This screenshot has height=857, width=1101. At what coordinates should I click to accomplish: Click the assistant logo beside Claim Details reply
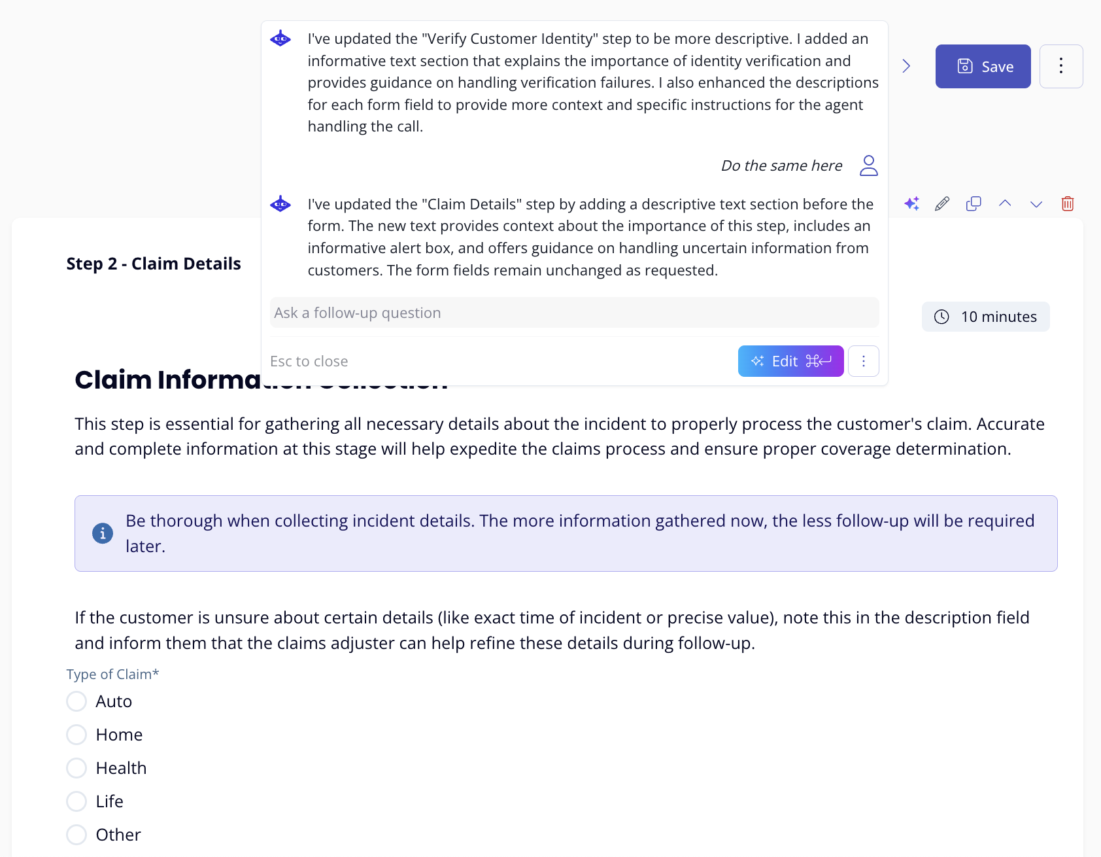[280, 204]
